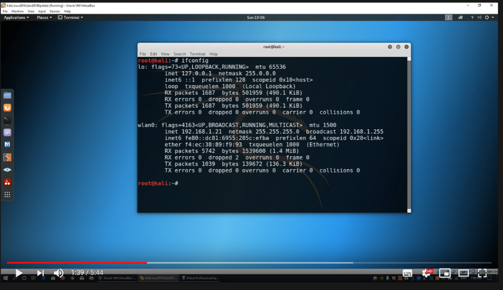Launch the eye-shaped Maltego dock icon
Screen dimensions: 503x290
[x=8, y=170]
